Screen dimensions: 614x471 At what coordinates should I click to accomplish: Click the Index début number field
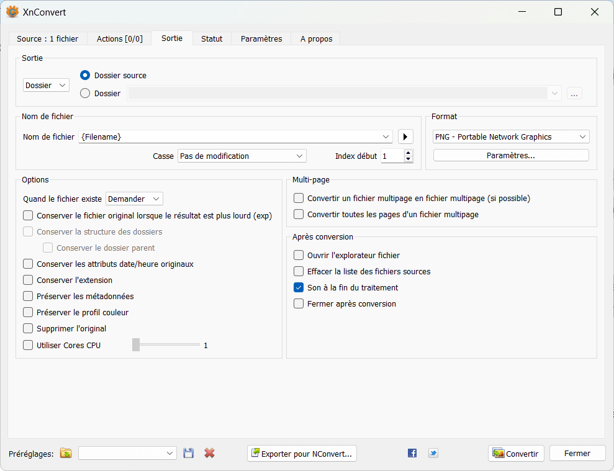point(393,156)
